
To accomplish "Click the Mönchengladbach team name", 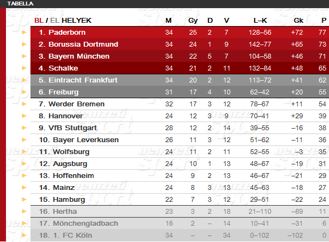I will coord(85,223).
